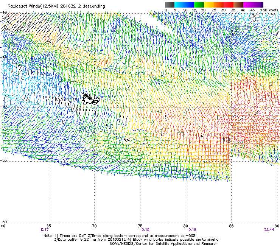Click the '90' longitude axis label
Image resolution: width=280 pixels, height=246 pixels.
[x=277, y=226]
